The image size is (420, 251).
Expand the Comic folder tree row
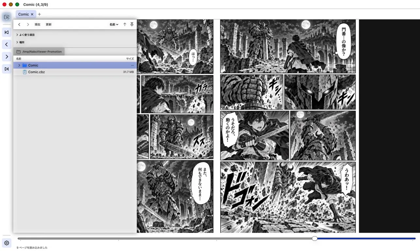pyautogui.click(x=19, y=65)
